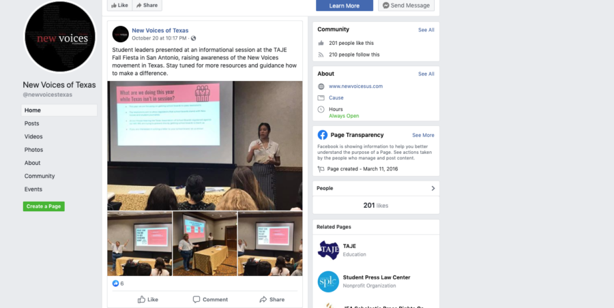Open the Photos tab in the sidebar
Screen dimensions: 614x308
[33, 150]
